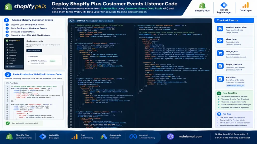Open Discounts in the admin sidebar

click(13, 58)
